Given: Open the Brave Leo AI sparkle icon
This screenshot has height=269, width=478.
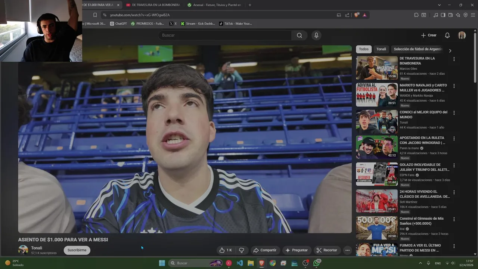Looking at the screenshot, I should (458, 15).
